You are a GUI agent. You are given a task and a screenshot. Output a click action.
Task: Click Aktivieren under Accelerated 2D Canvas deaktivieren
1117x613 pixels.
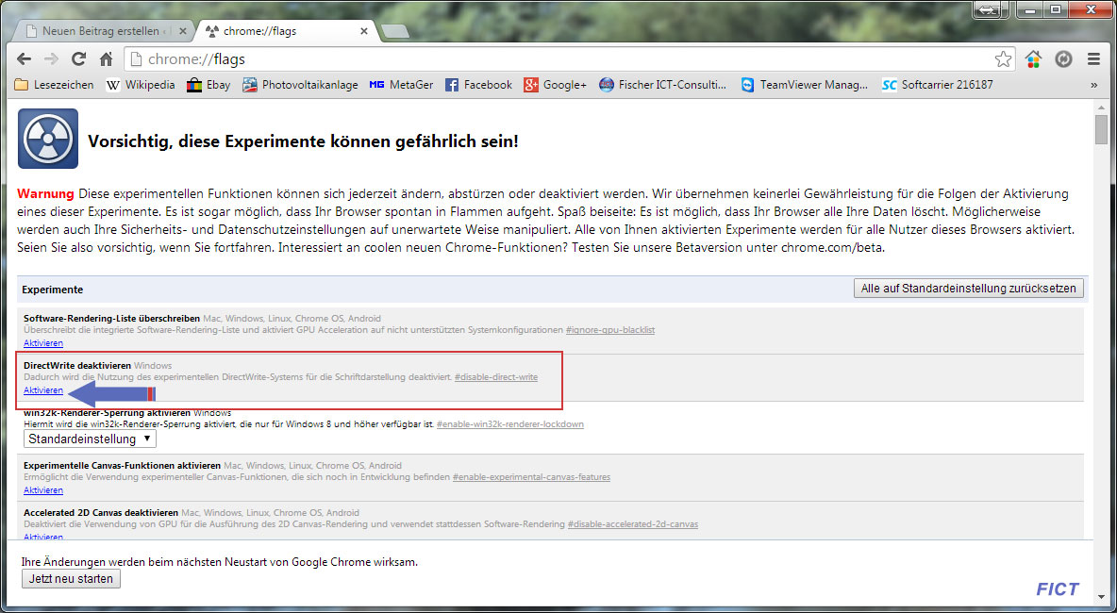click(x=42, y=536)
